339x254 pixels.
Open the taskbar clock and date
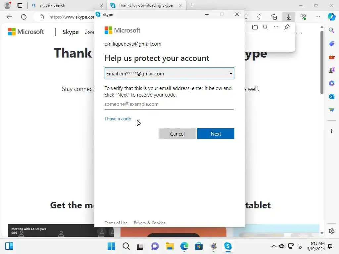click(x=316, y=246)
